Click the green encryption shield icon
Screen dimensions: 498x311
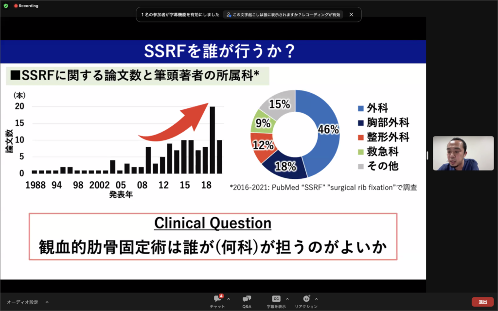[6, 6]
